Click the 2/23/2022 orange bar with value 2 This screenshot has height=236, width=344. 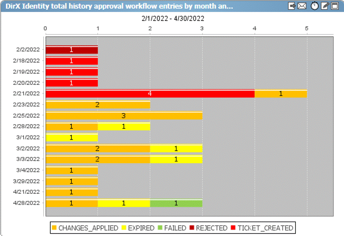(98, 105)
